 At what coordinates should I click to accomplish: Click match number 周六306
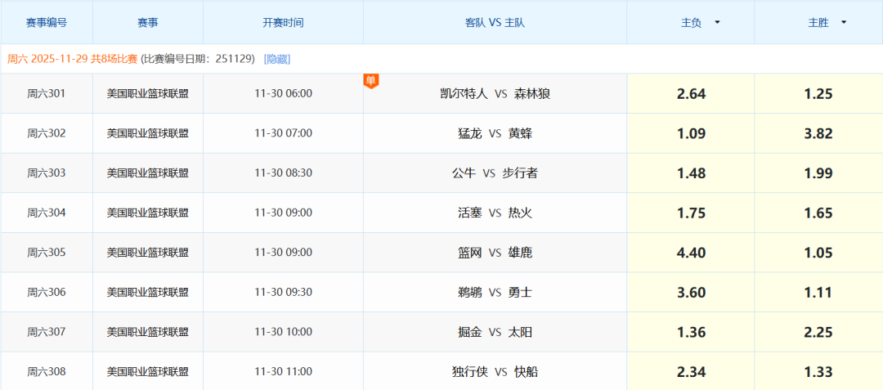click(47, 293)
